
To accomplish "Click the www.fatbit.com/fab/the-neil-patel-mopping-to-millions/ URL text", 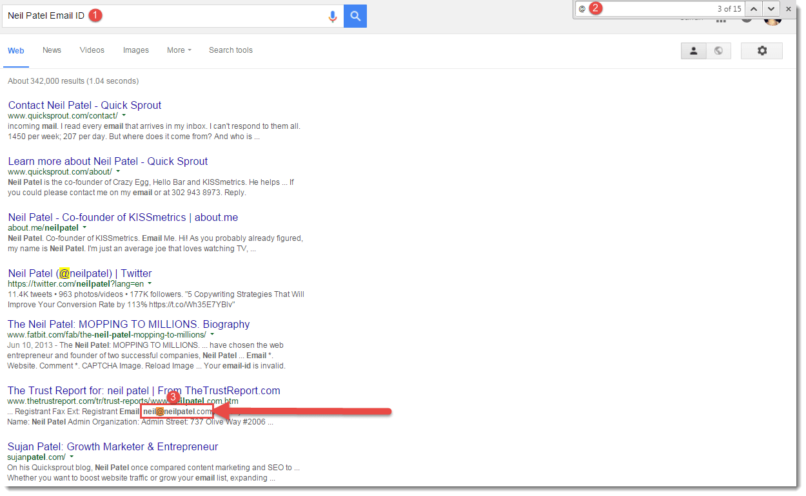I will pos(107,335).
